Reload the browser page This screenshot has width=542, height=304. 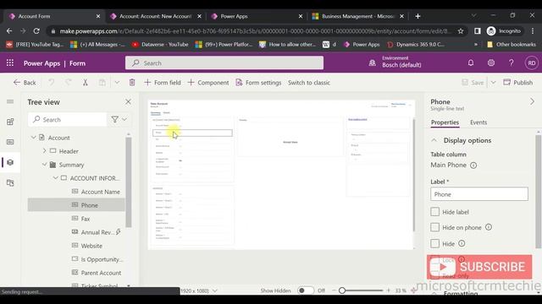[x=36, y=31]
